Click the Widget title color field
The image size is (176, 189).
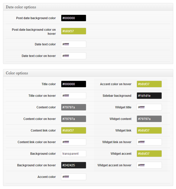(x=149, y=107)
